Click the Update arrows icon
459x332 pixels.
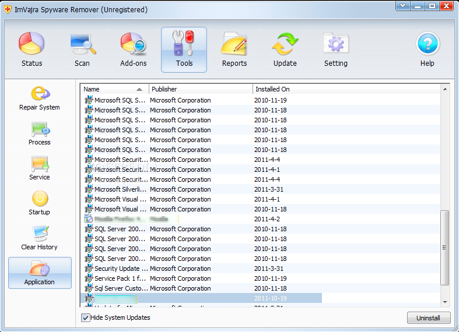pyautogui.click(x=285, y=44)
